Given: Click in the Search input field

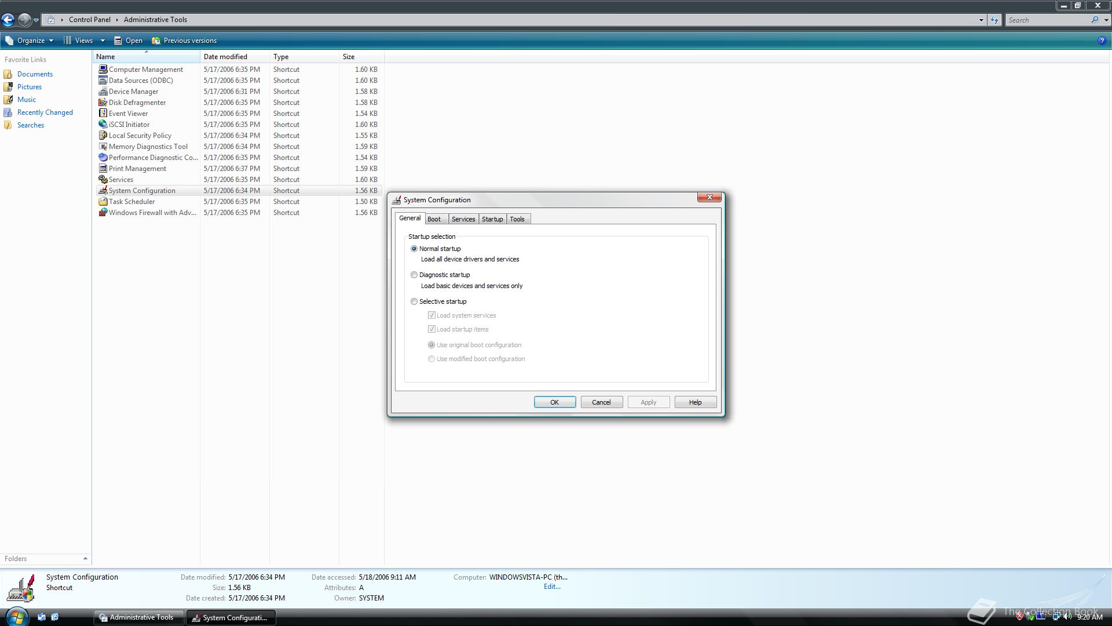Looking at the screenshot, I should tap(1047, 20).
